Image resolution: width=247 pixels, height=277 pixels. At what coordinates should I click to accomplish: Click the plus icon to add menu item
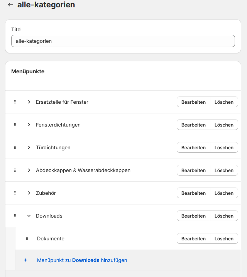point(25,260)
